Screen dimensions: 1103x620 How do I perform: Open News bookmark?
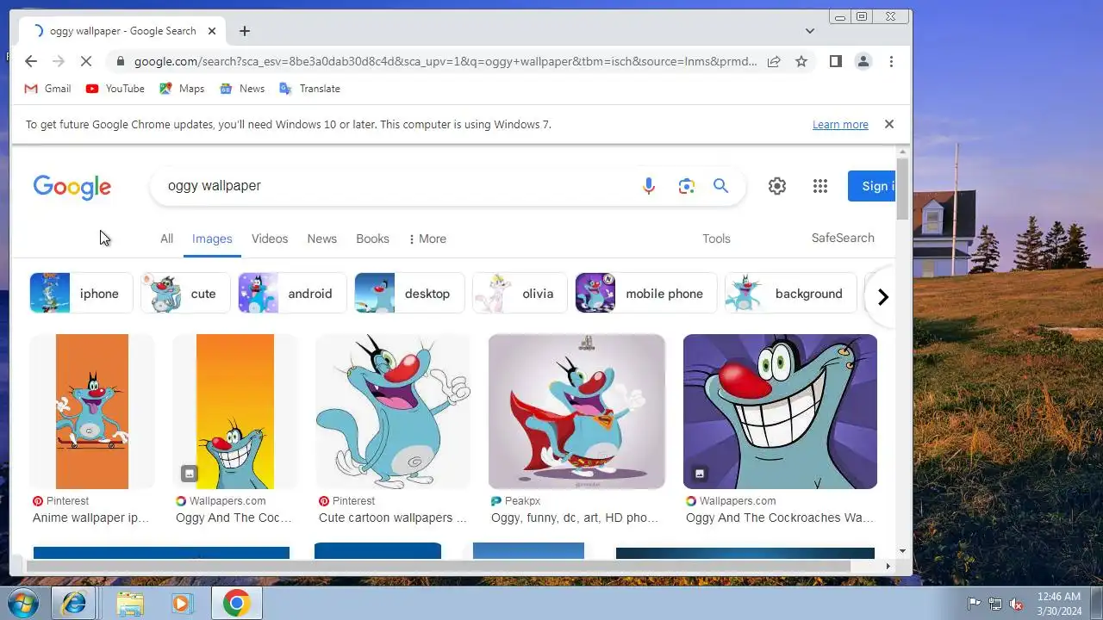click(x=242, y=89)
